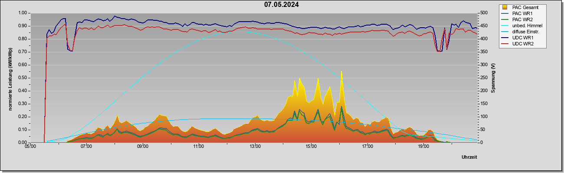
Task: Click the Uhrzeit axis title
Action: tap(469, 157)
